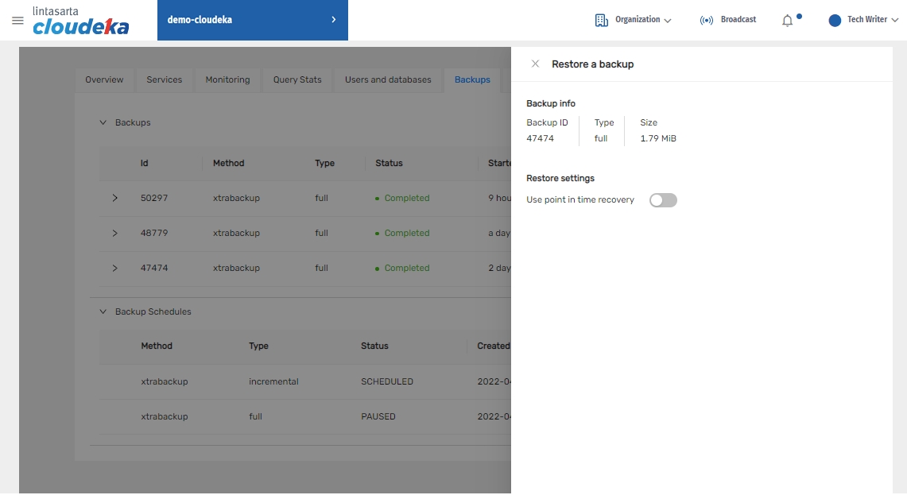Open the demo-cloudeka project selector

pos(252,20)
